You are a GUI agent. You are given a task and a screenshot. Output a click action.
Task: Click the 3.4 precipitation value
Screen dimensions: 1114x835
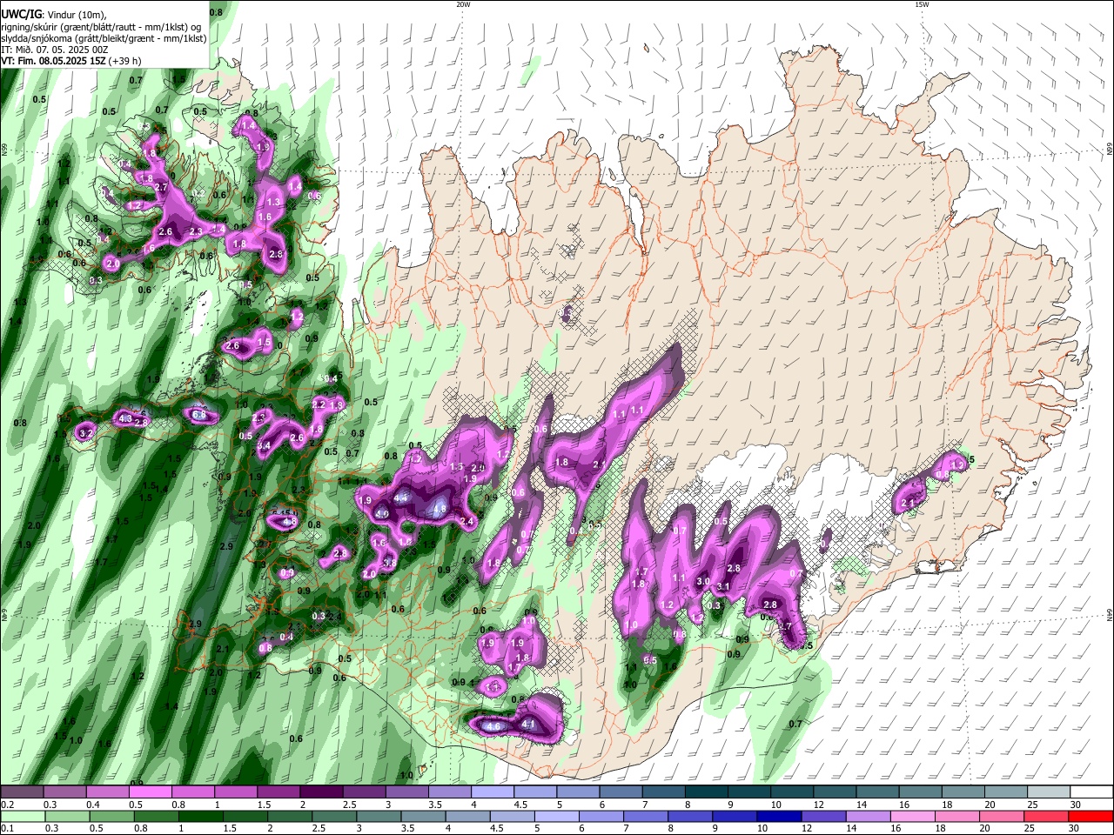(265, 445)
